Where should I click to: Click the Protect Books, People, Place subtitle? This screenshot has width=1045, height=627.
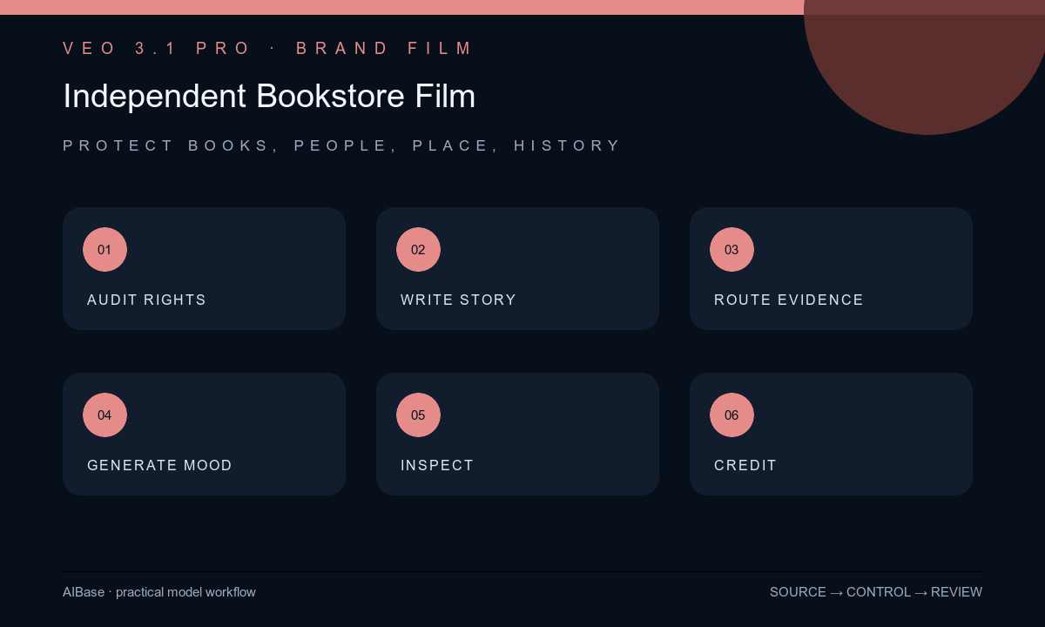[x=341, y=145]
